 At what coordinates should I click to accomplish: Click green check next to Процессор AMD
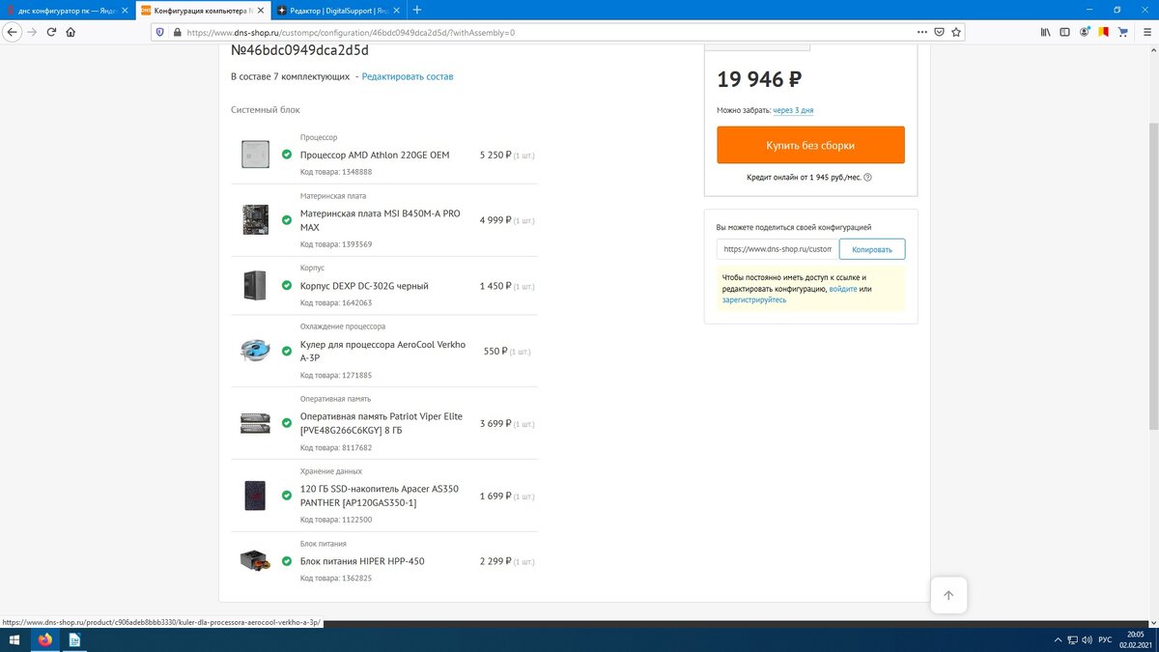click(287, 155)
